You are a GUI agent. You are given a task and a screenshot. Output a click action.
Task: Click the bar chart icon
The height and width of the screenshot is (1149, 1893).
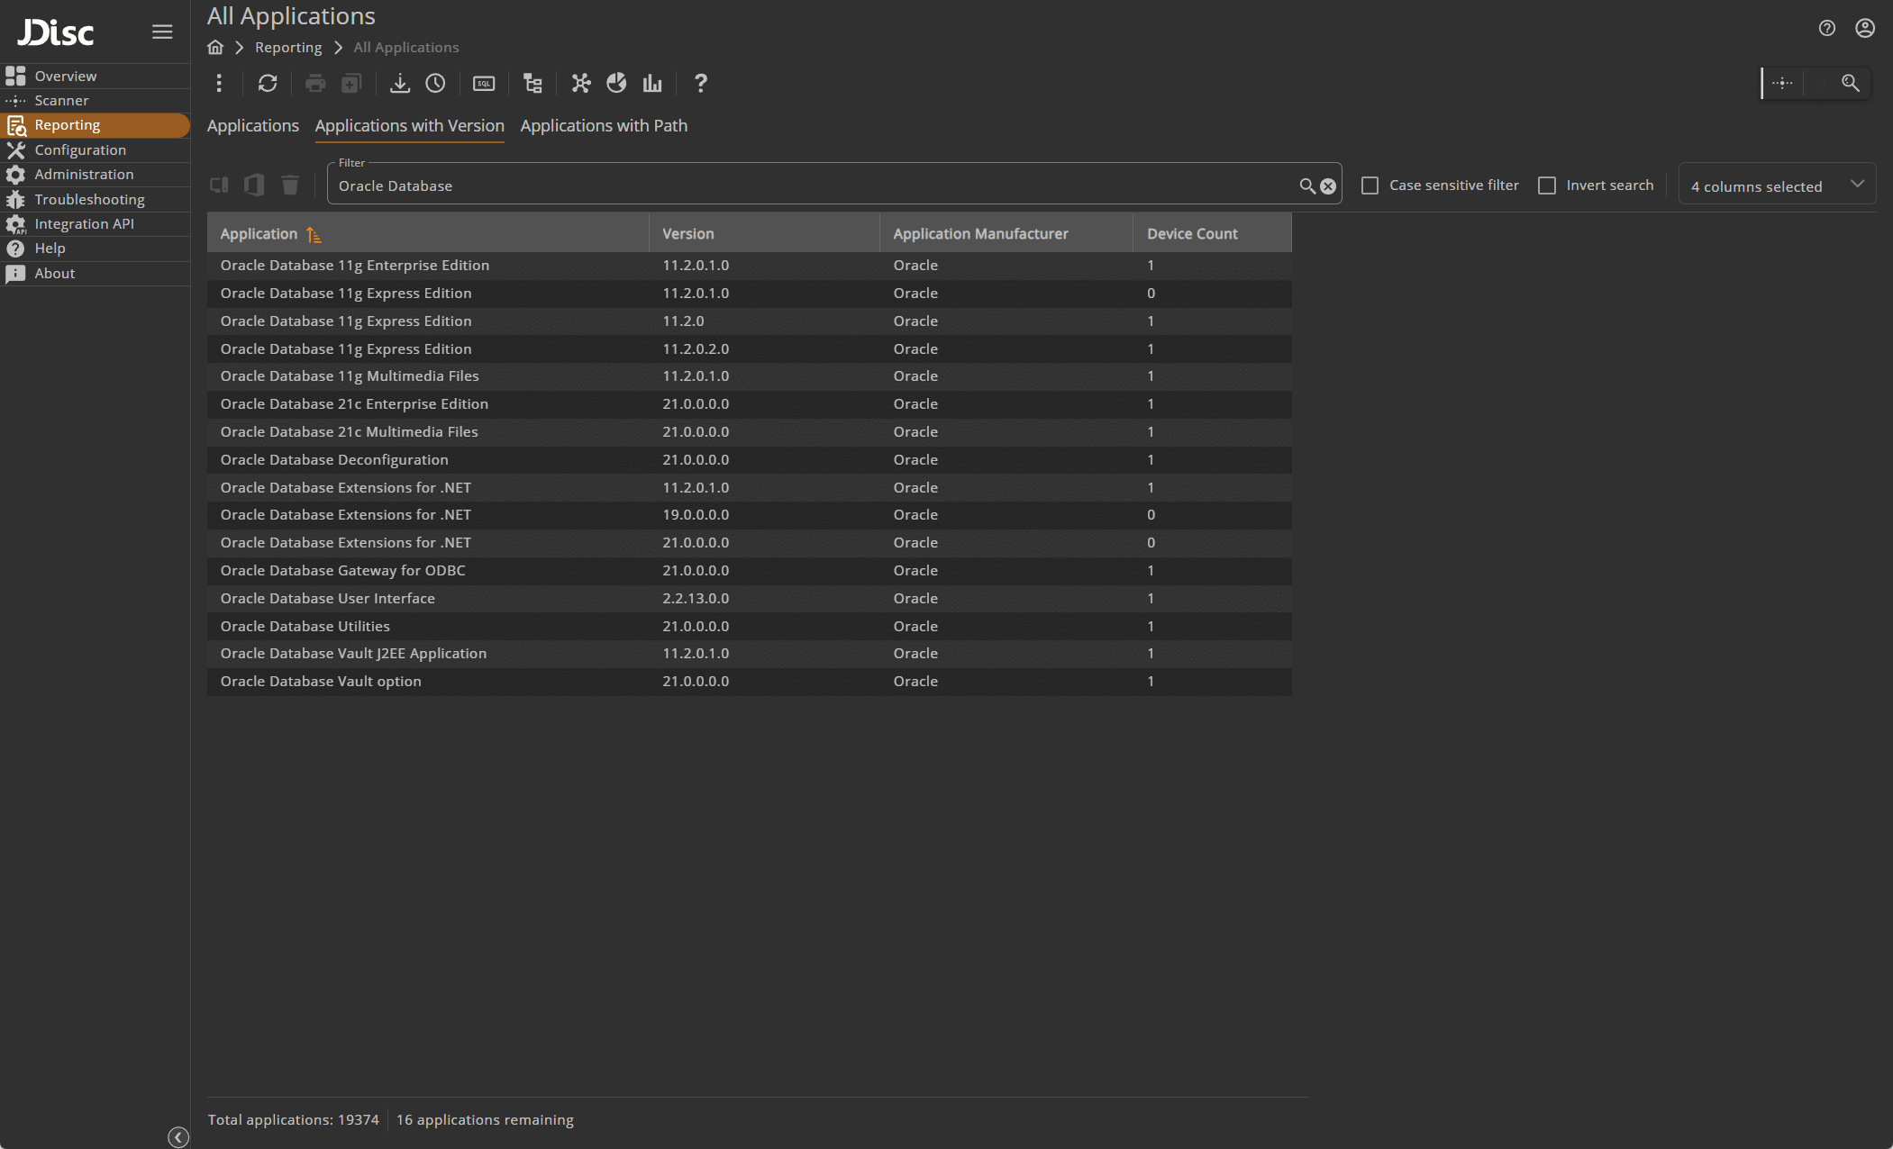pyautogui.click(x=652, y=84)
